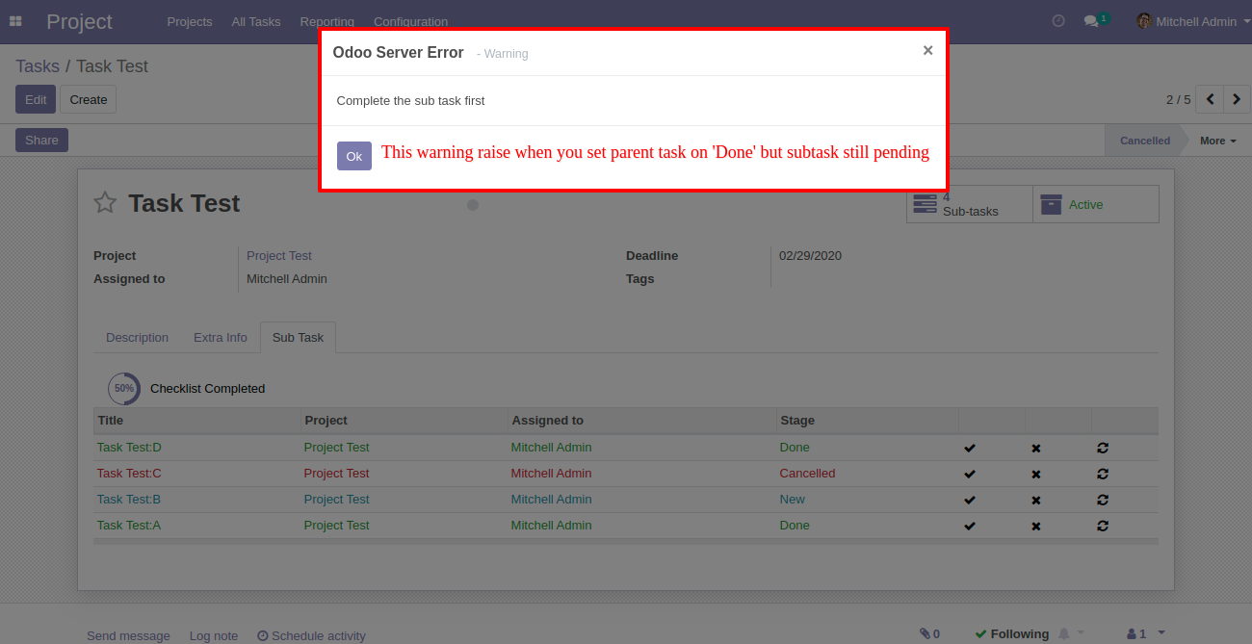Open the Task Test:A sub task row

tap(626, 526)
